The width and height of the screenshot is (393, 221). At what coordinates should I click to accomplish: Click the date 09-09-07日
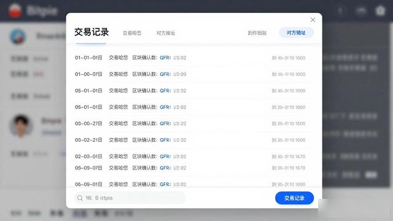[88, 168]
